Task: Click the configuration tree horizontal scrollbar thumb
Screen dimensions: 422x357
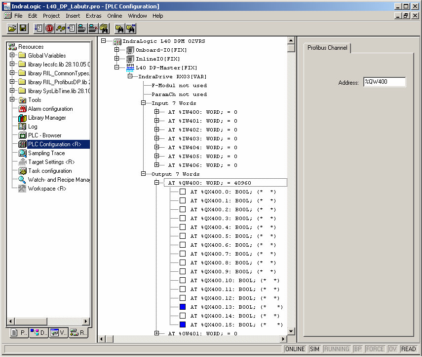Action: tap(109, 339)
